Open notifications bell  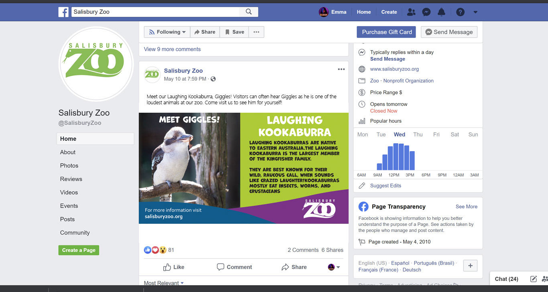441,12
